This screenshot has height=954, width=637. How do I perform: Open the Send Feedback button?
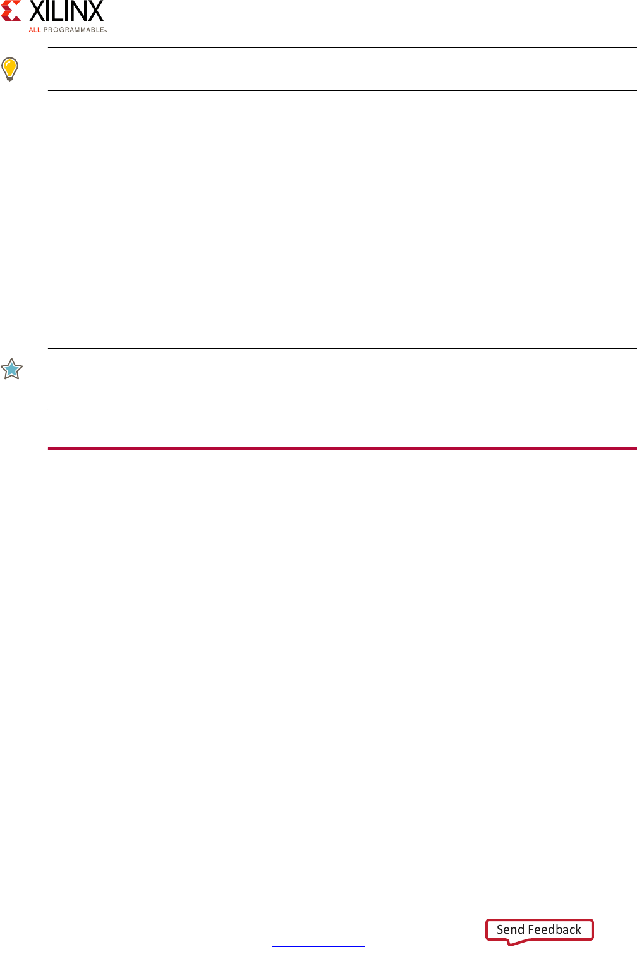540,930
